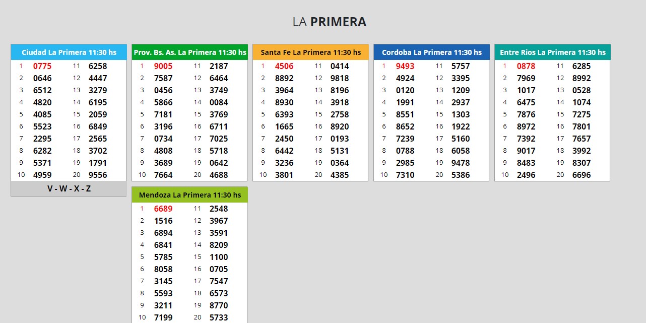Click the V - W - X - Z letters bar
This screenshot has width=646, height=323.
[x=69, y=188]
